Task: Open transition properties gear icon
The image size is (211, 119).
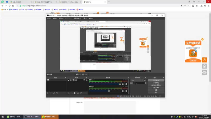Action: point(145,80)
